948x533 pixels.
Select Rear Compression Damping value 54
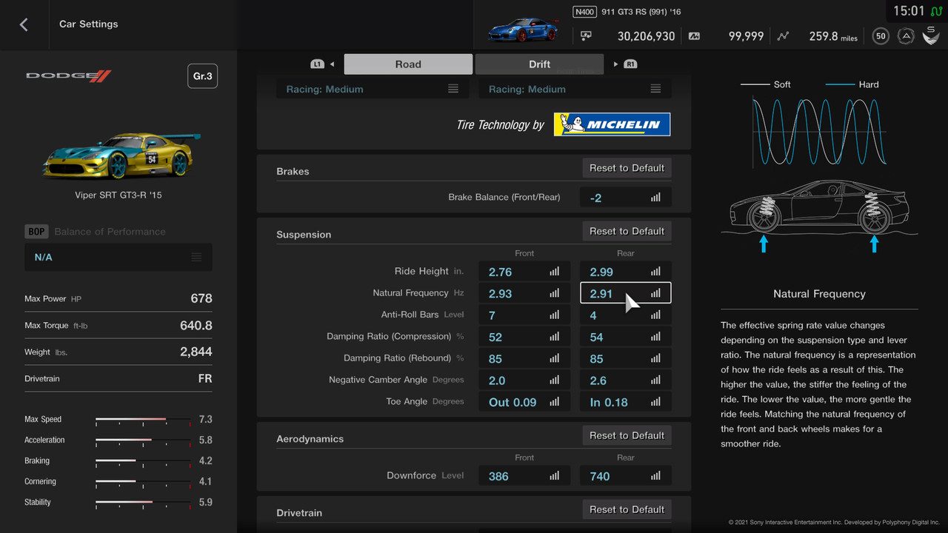pos(625,337)
